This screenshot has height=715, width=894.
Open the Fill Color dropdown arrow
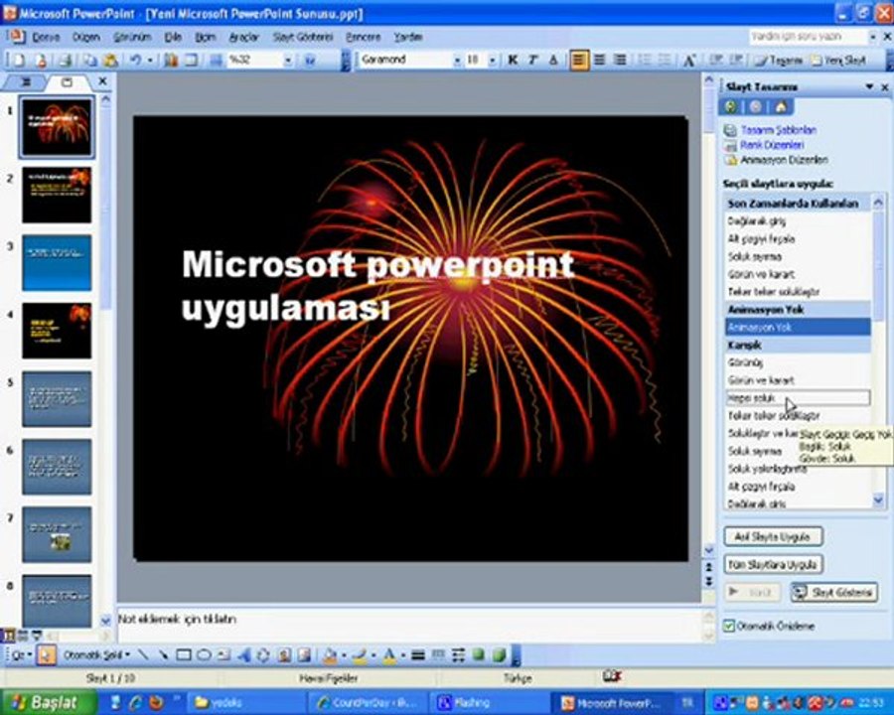pos(344,655)
